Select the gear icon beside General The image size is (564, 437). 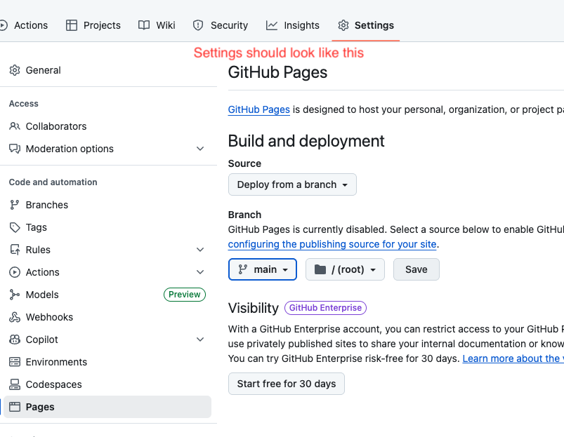[x=15, y=70]
